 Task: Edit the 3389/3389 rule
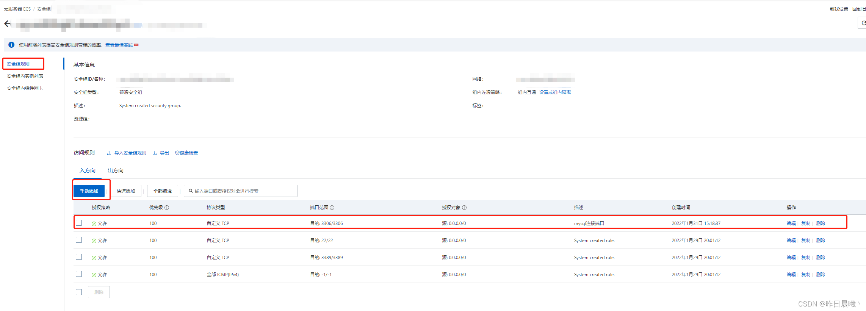point(791,258)
